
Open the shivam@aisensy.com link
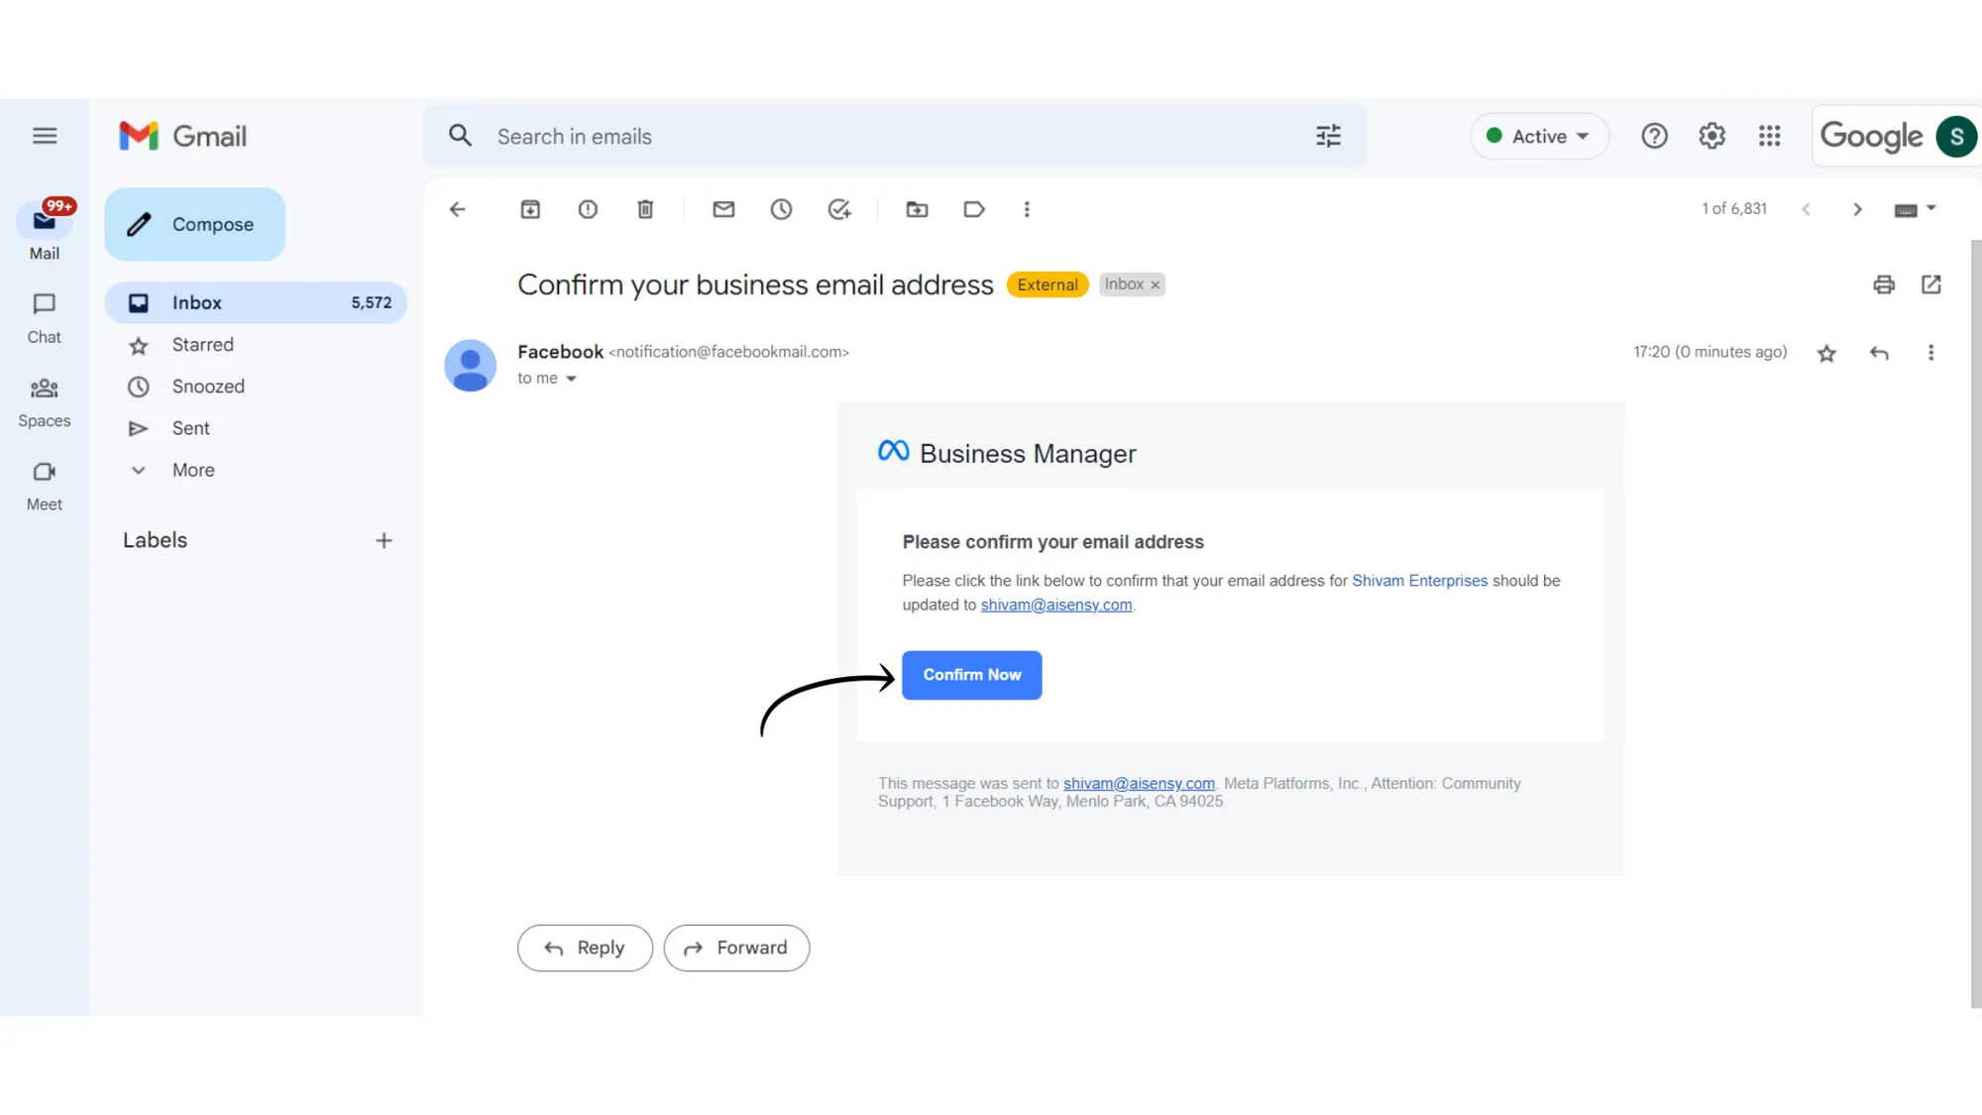click(1056, 605)
